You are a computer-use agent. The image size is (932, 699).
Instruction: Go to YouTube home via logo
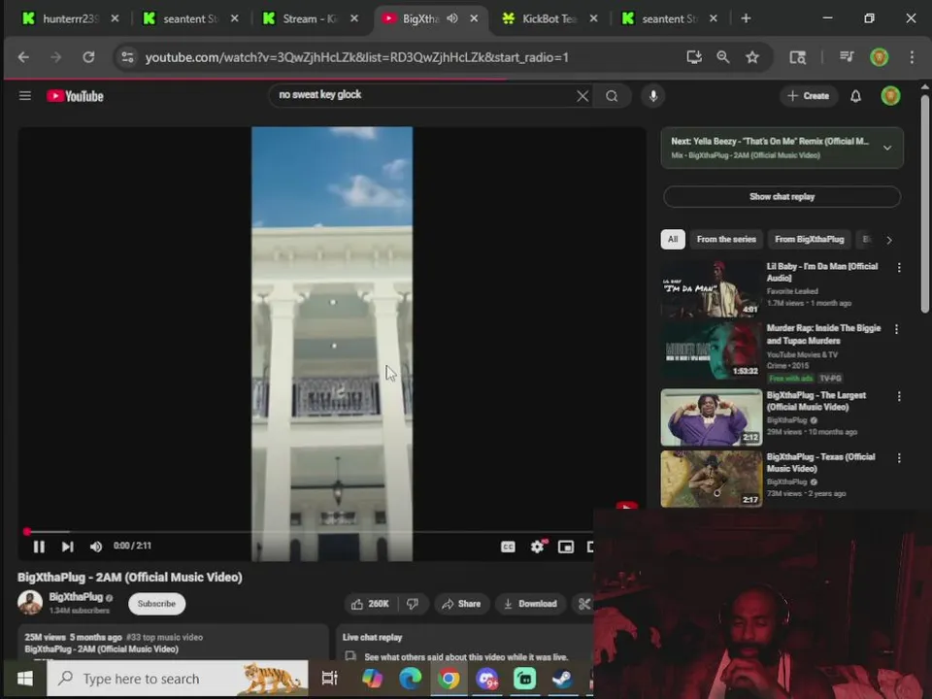click(x=75, y=96)
